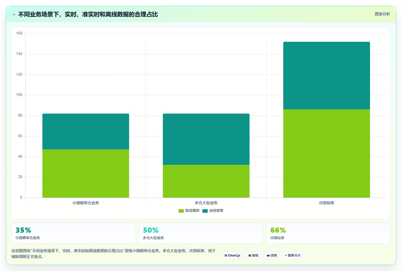Click the lightning icon beside the chart title

click(14, 15)
